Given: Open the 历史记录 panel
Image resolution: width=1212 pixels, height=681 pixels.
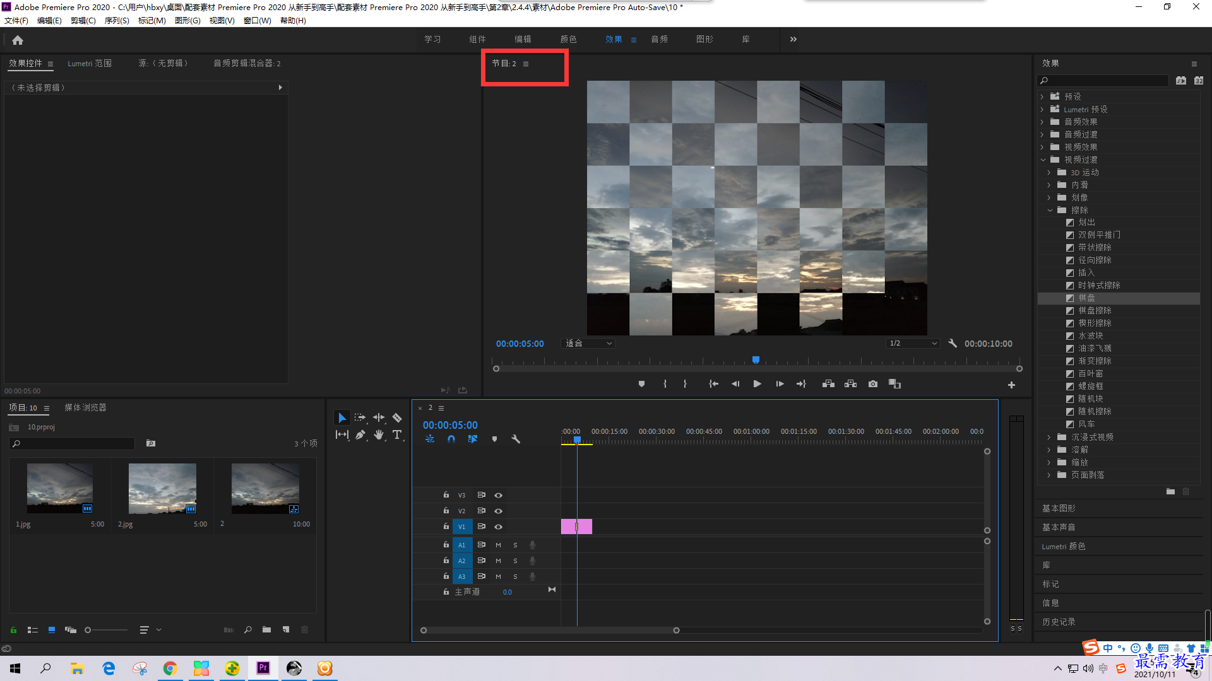Looking at the screenshot, I should coord(1059,622).
